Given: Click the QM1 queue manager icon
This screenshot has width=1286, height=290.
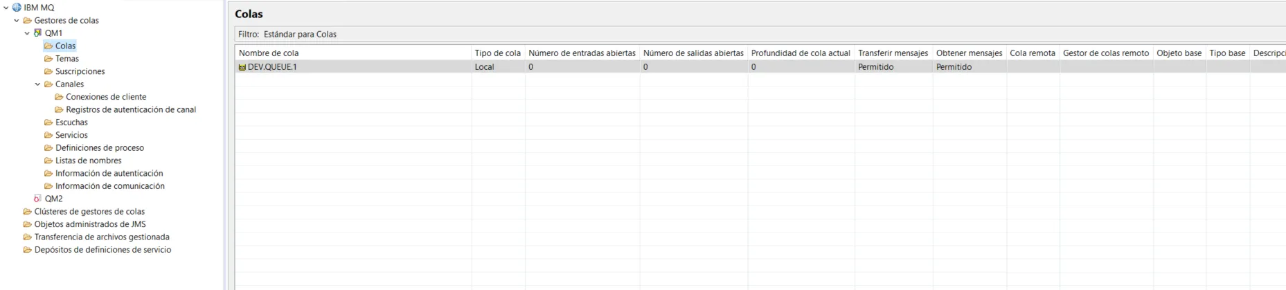Looking at the screenshot, I should 38,33.
